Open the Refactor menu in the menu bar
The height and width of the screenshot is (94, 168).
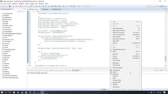[x=15, y=4]
